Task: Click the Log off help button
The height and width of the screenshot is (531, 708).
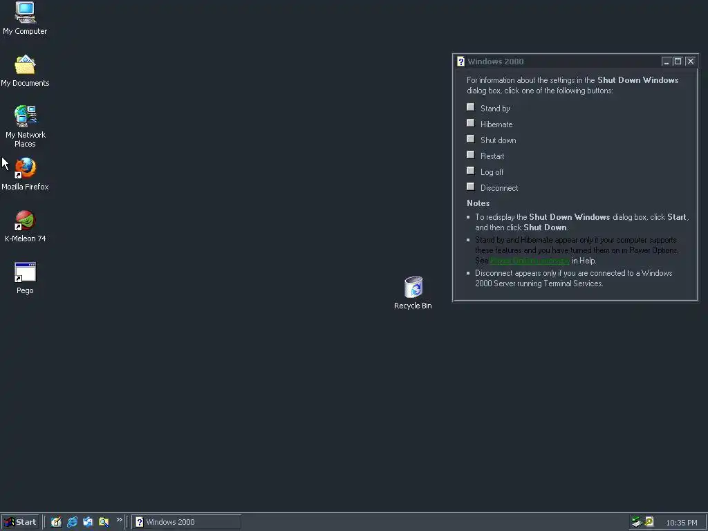Action: [470, 171]
